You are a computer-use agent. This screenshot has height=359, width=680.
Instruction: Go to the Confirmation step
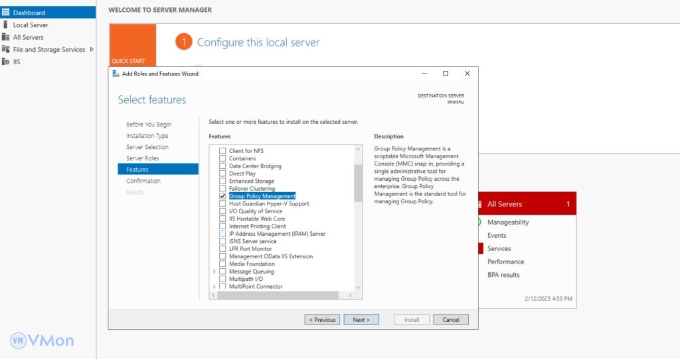tap(143, 181)
